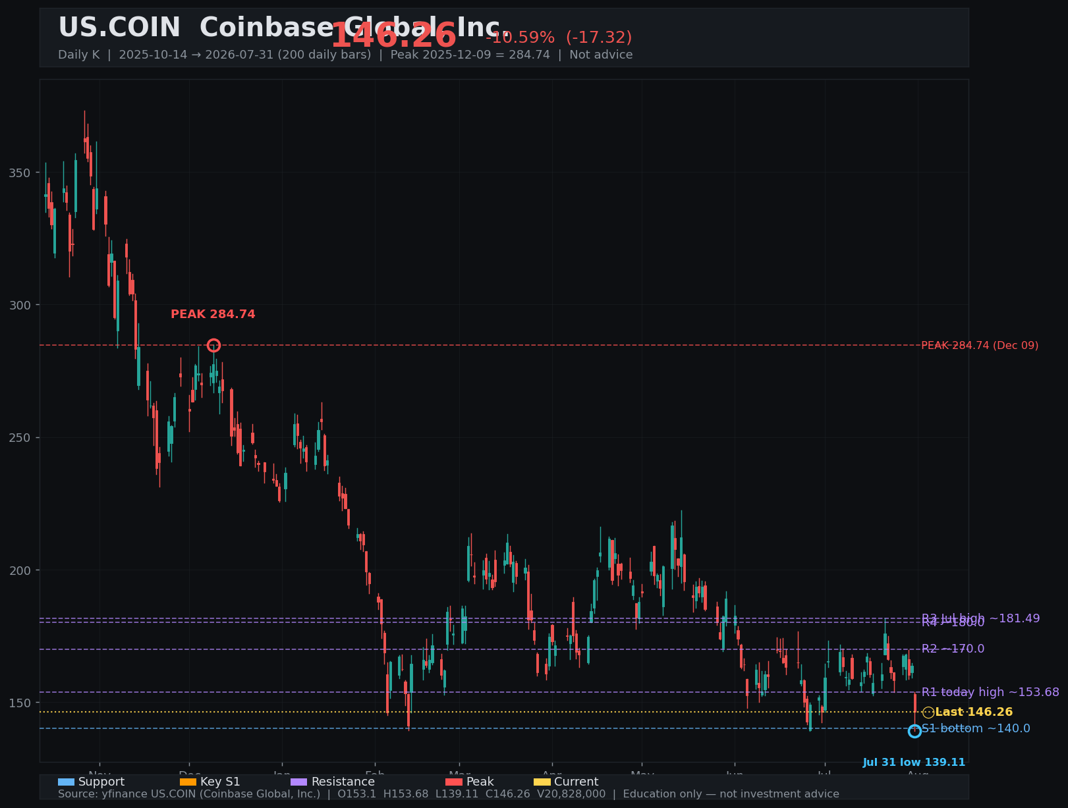The image size is (1068, 808).
Task: Click the 'Support' legend label
Action: (101, 782)
